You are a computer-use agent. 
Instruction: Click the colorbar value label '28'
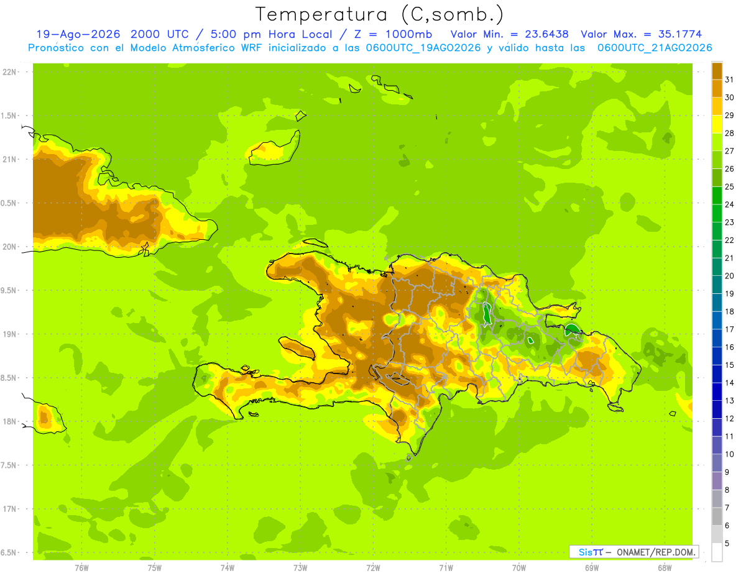coord(730,133)
